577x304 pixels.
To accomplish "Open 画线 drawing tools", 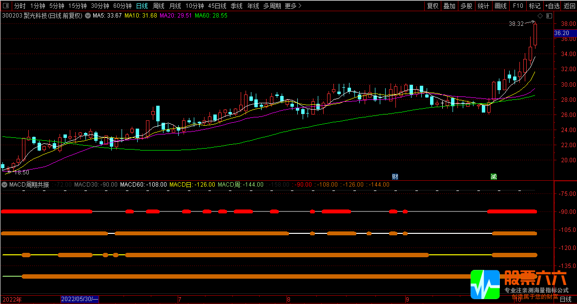I will (501, 6).
